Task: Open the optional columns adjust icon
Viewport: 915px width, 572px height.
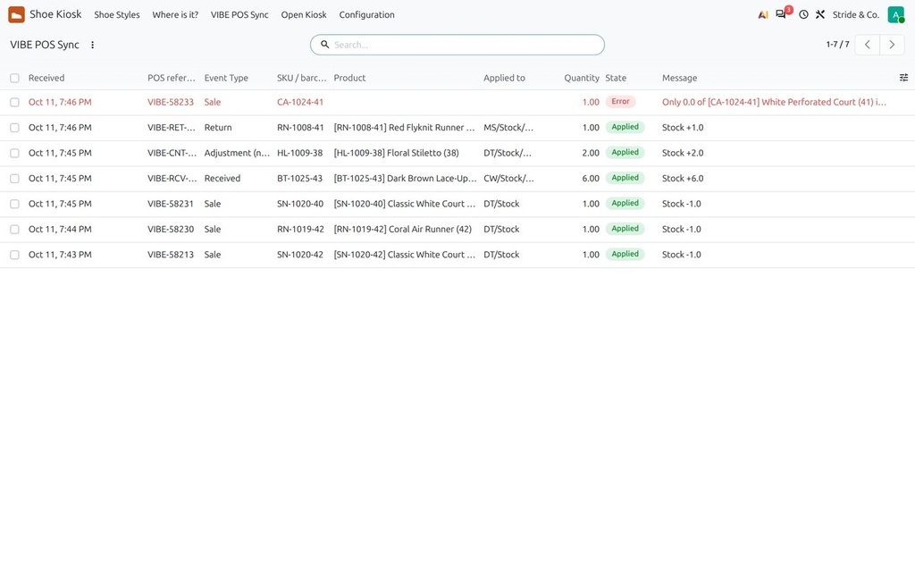Action: click(903, 78)
